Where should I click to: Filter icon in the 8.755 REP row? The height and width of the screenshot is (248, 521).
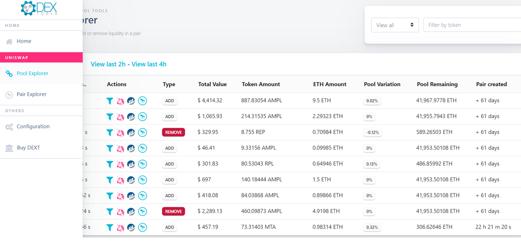pos(110,132)
